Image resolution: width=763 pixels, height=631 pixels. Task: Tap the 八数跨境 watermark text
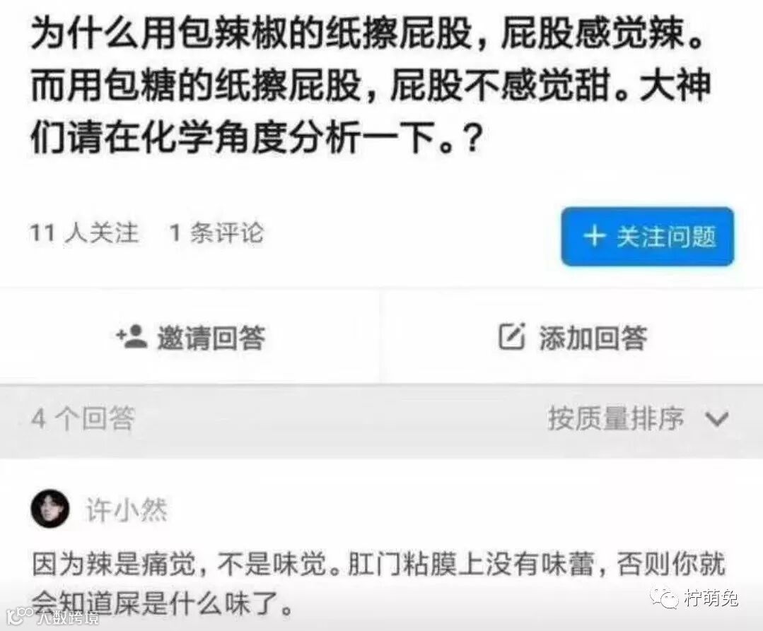(x=67, y=618)
